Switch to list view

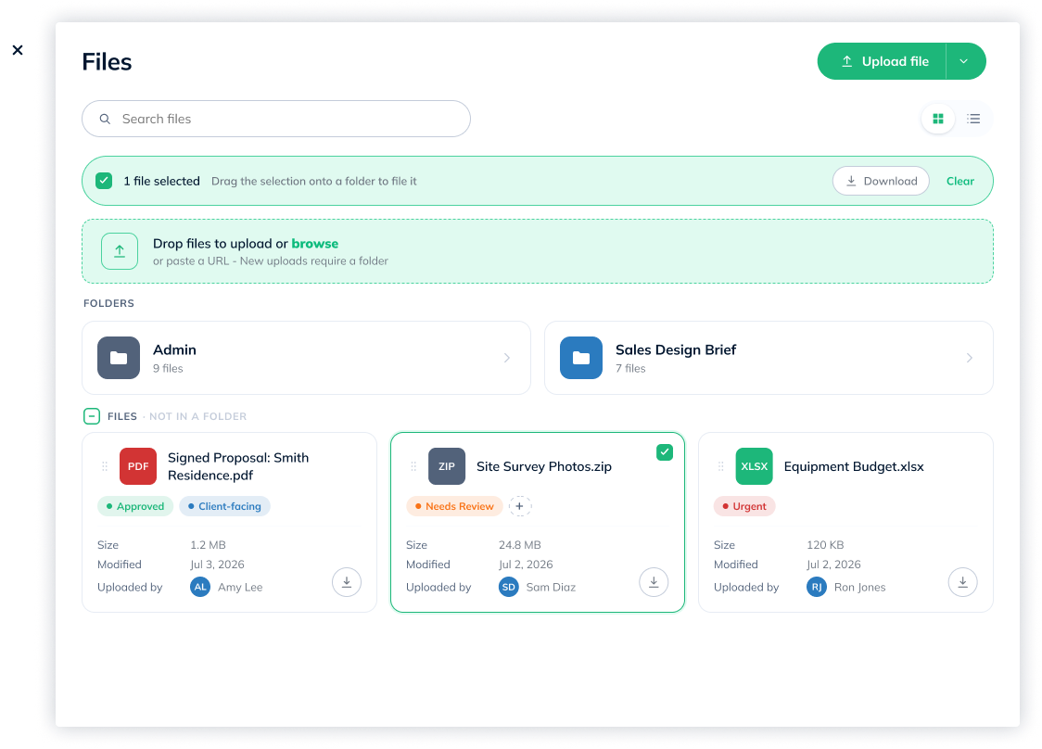973,119
